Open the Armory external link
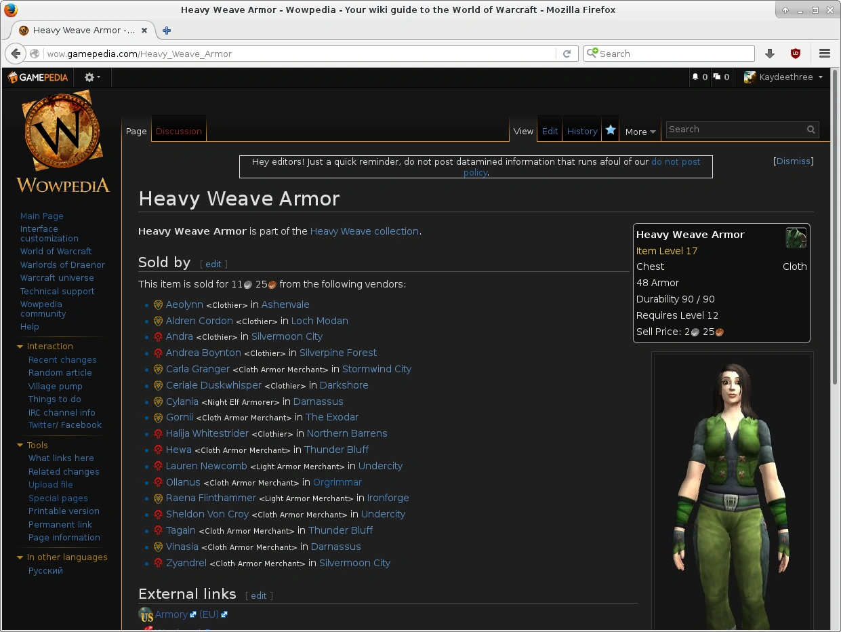Screen dimensions: 841x632 171,614
